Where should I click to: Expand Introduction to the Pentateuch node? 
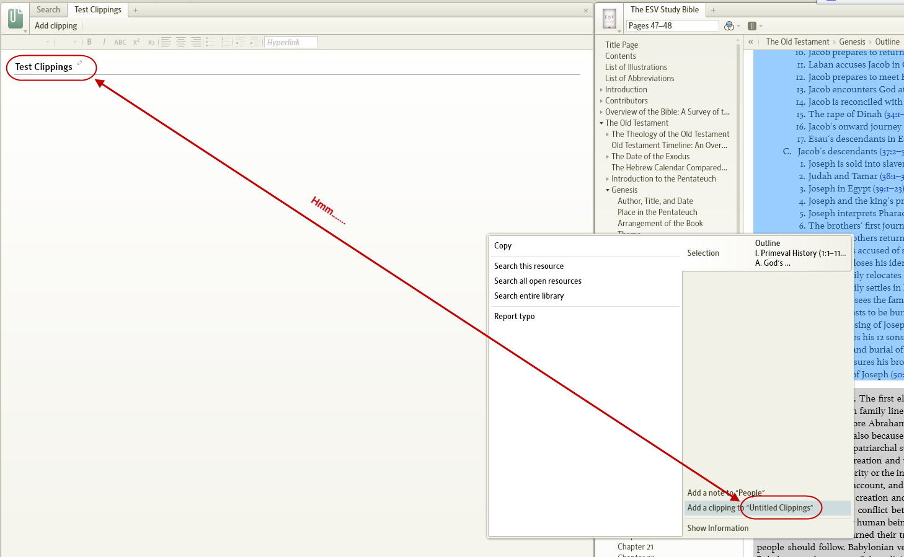click(608, 179)
